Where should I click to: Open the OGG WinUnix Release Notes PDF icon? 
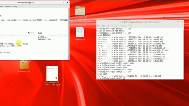52,73
